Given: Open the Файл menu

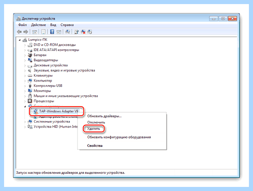Looking at the screenshot, I should tap(22, 25).
